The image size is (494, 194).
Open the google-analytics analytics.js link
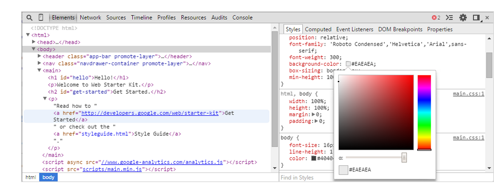coord(162,162)
